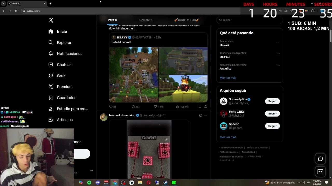This screenshot has width=332, height=186.
Task: Open Accesibilidad footer link
Action: pos(248,152)
